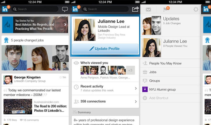Click the Update Profile button
Screen dimensions: 211x125
tap(105, 49)
